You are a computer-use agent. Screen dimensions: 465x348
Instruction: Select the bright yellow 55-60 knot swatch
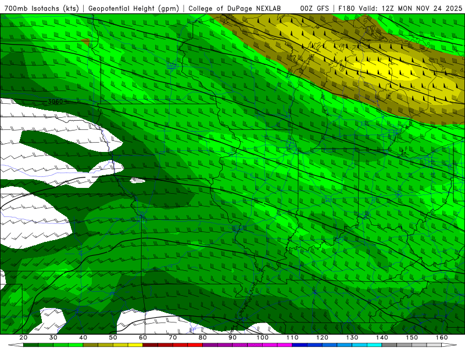(135, 345)
